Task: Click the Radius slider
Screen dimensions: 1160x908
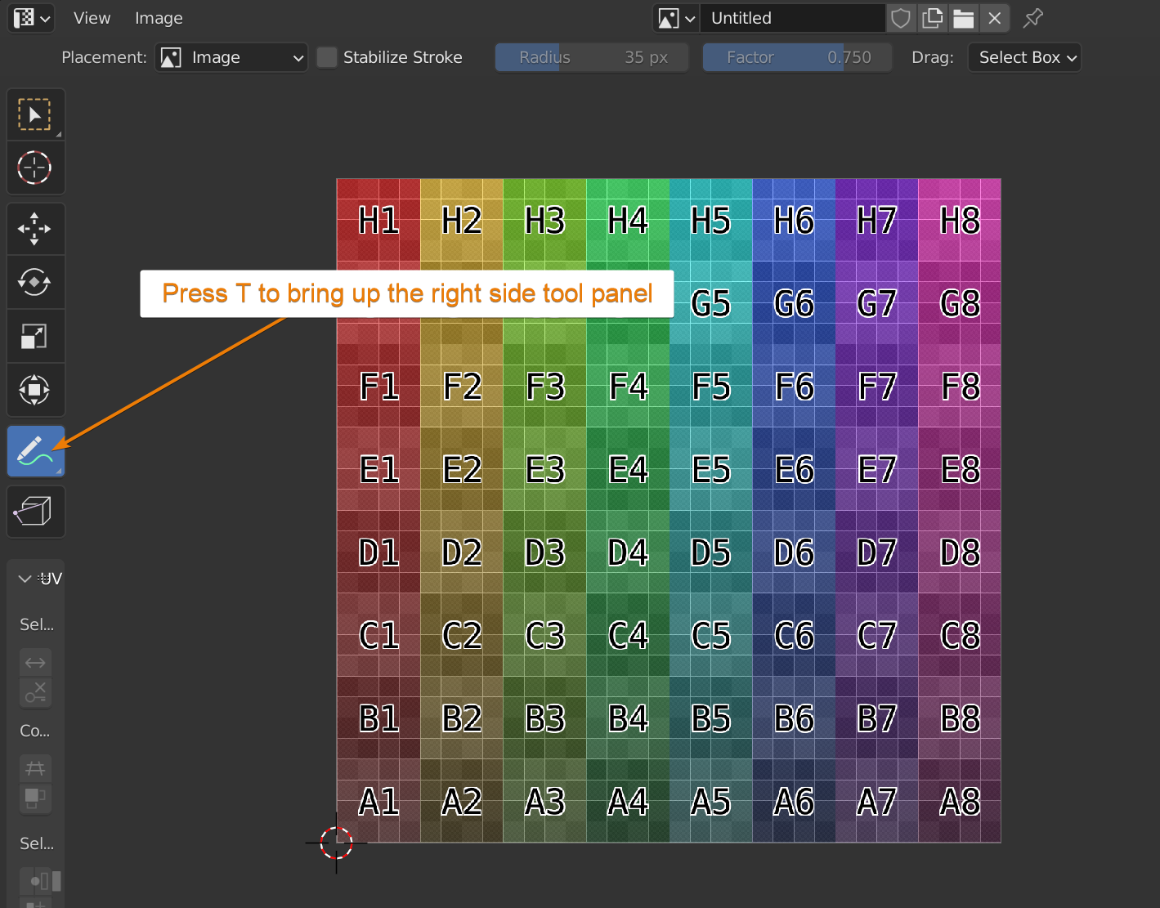Action: 592,57
